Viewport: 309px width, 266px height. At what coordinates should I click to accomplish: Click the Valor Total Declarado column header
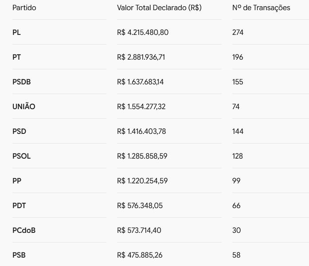click(159, 8)
